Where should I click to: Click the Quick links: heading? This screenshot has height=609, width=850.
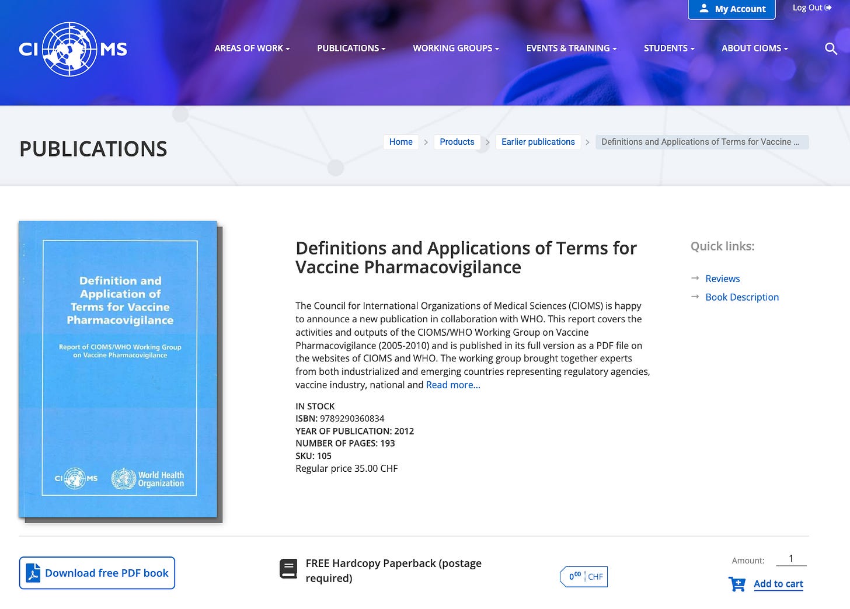tap(723, 246)
